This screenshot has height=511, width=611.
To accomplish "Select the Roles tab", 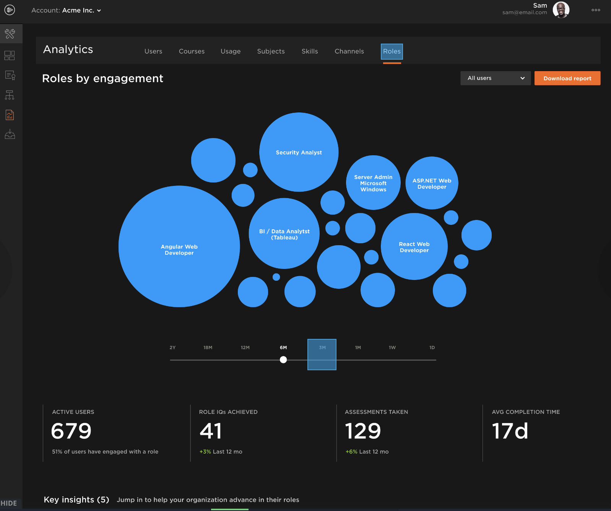I will tap(392, 52).
